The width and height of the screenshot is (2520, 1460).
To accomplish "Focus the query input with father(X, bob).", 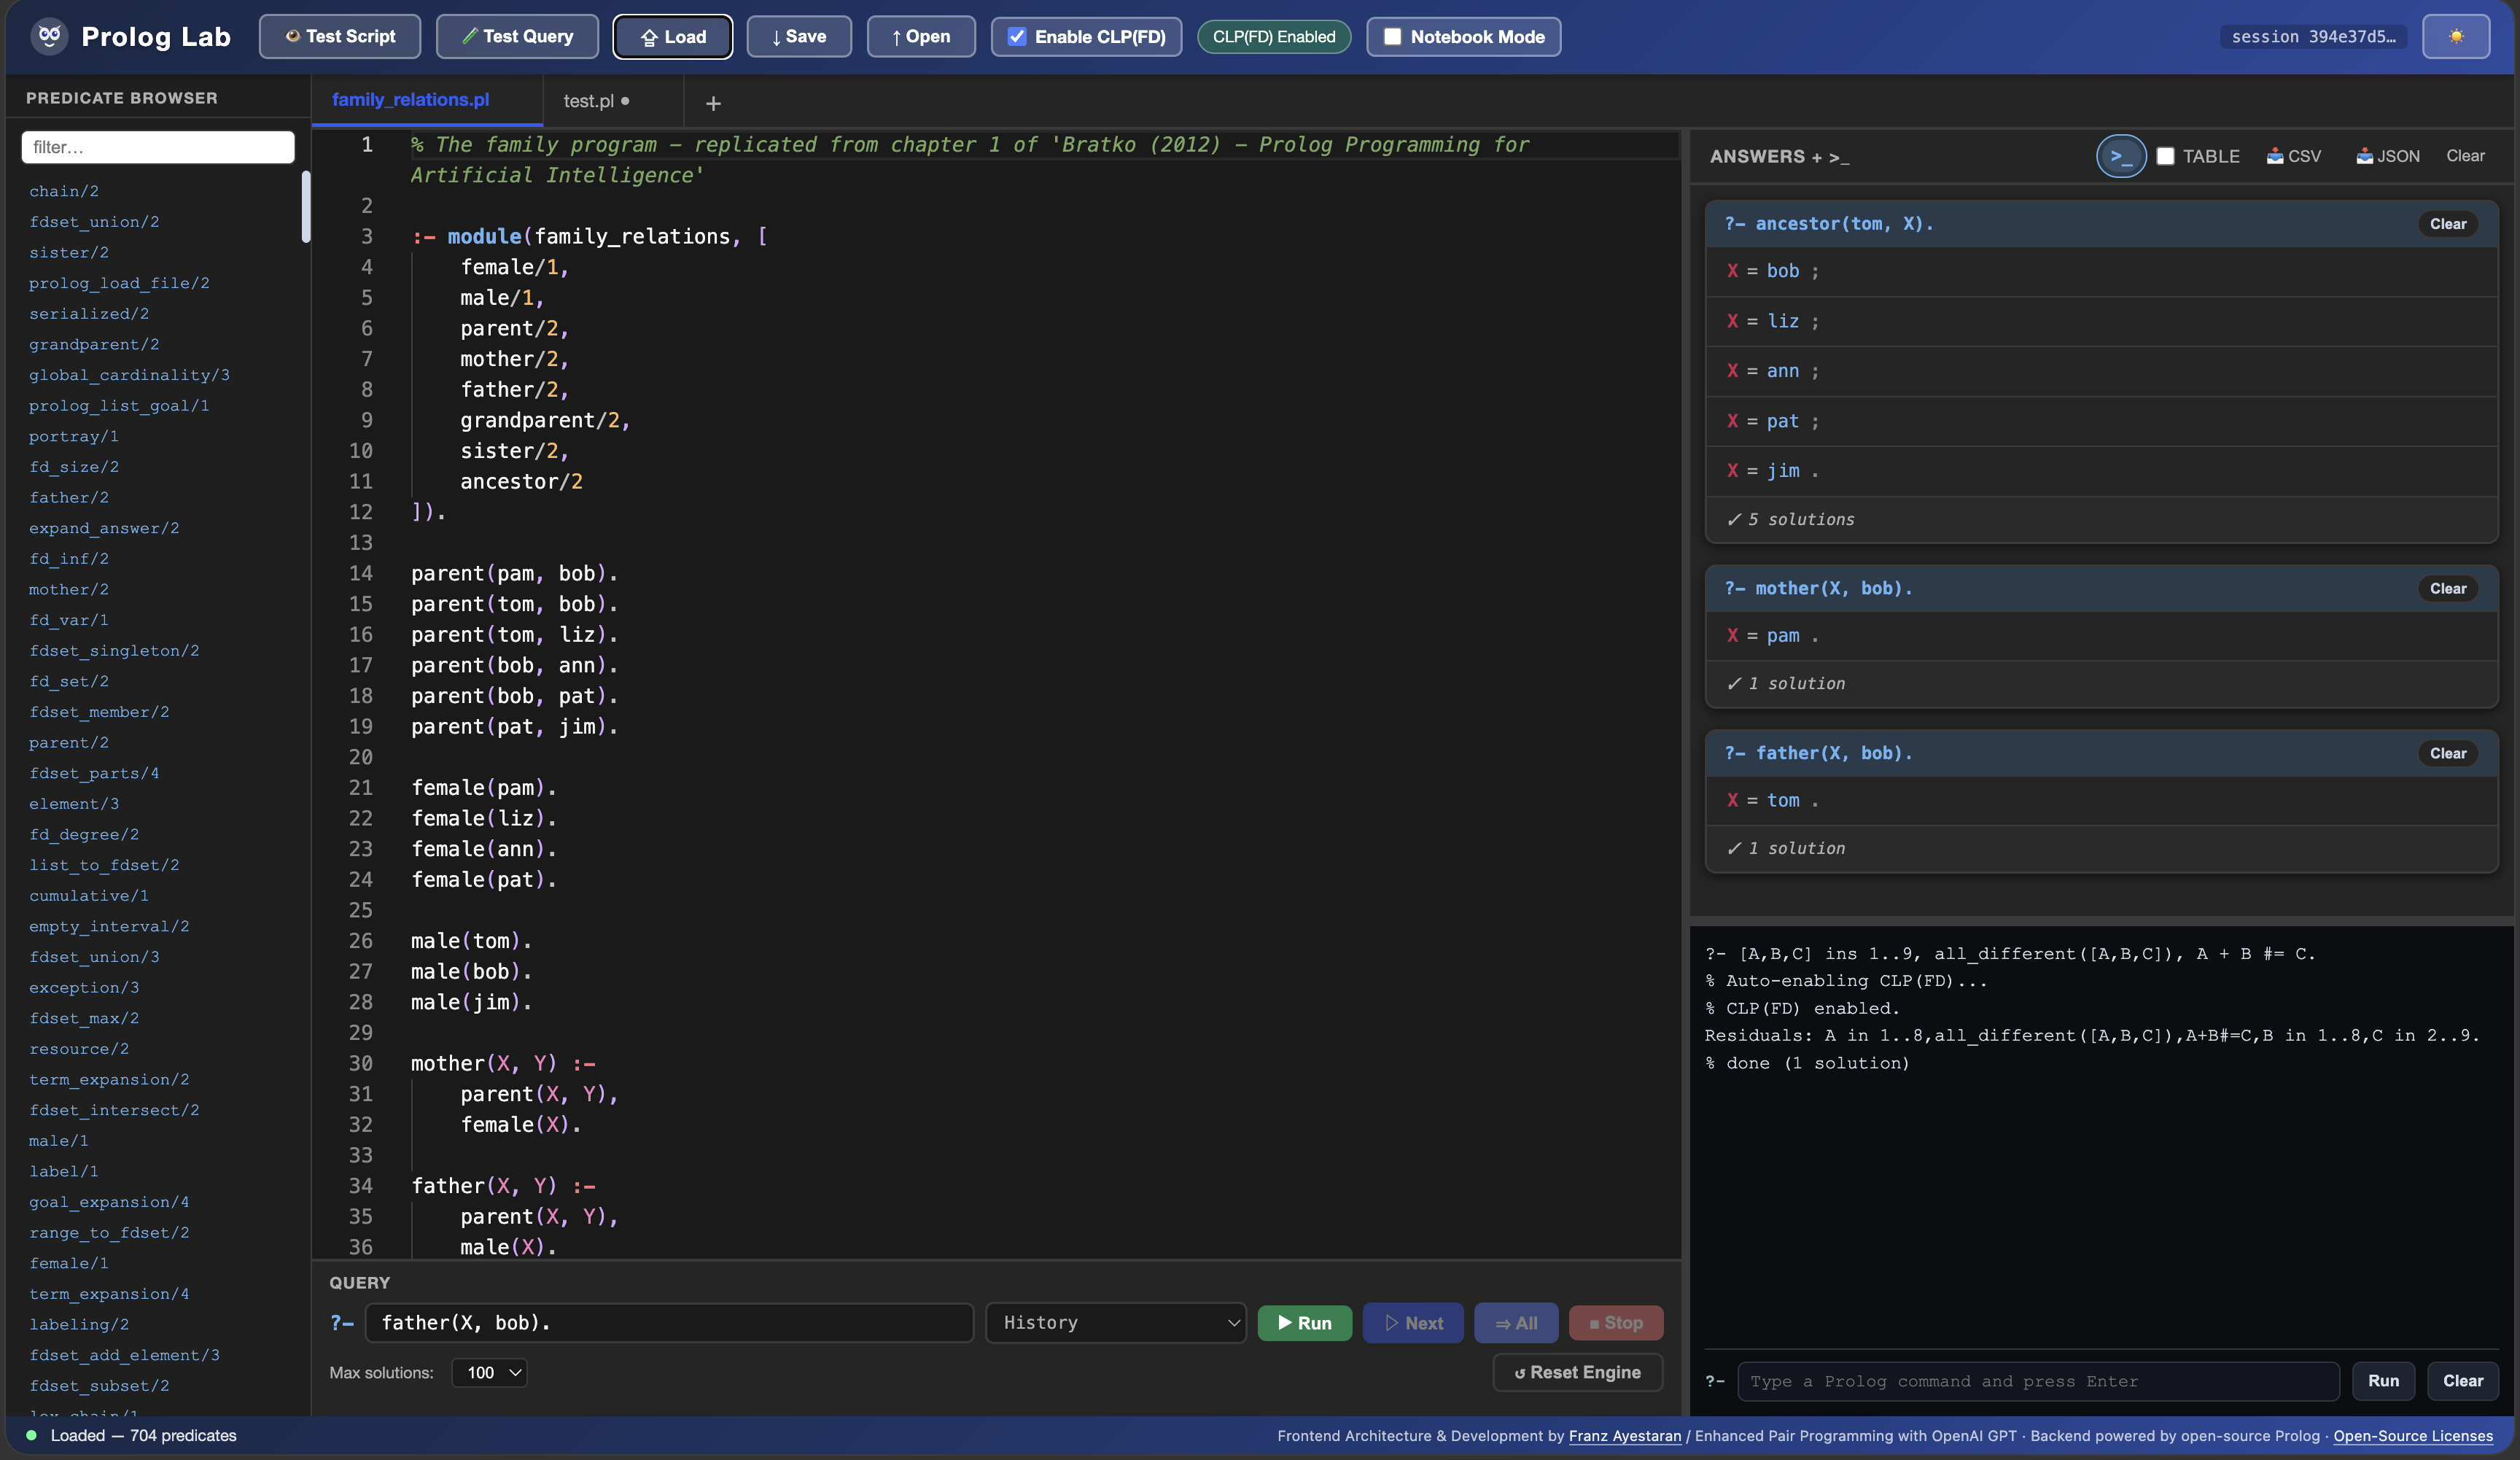I will click(669, 1322).
